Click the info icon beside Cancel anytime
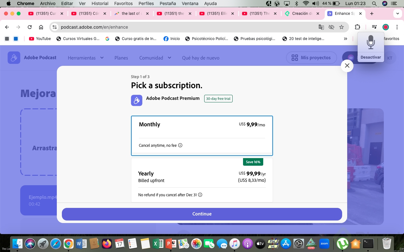 click(x=180, y=145)
